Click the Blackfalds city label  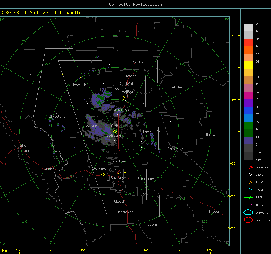[x=128, y=84]
